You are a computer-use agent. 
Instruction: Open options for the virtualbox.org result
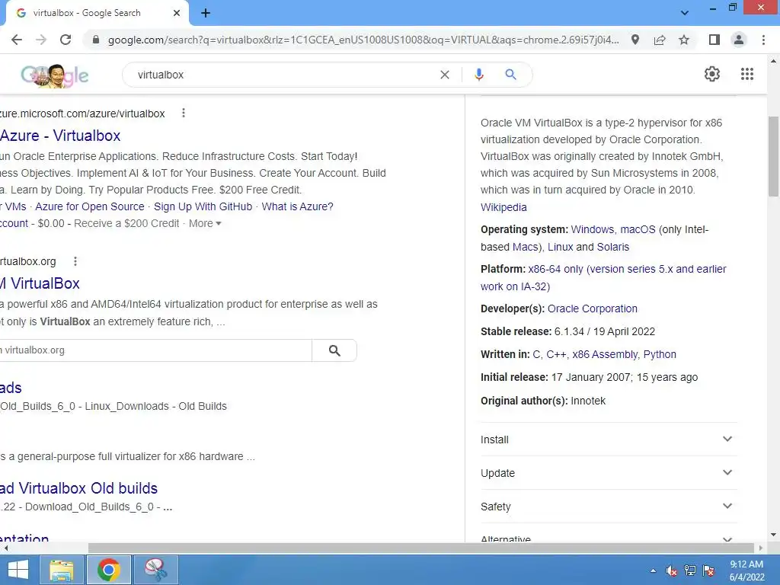coord(75,261)
